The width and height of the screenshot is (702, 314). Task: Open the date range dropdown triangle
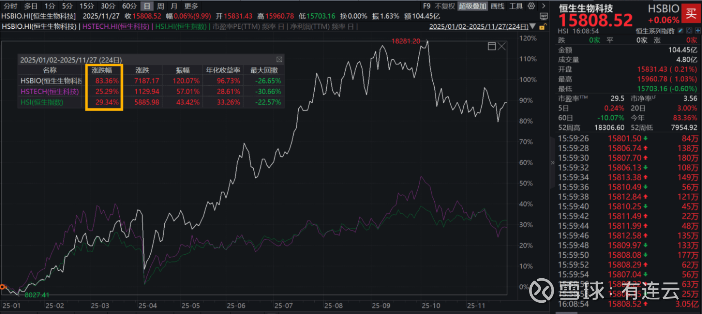pos(533,26)
